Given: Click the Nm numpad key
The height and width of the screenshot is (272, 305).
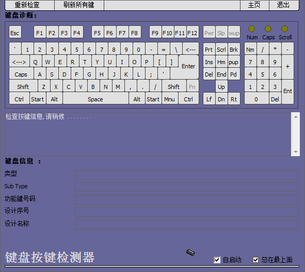Looking at the screenshot, I should 250,49.
